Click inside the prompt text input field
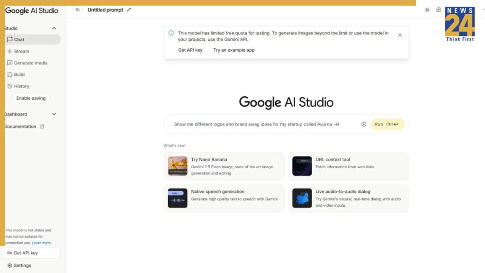Viewport: 485px width, 273px height. coord(256,124)
